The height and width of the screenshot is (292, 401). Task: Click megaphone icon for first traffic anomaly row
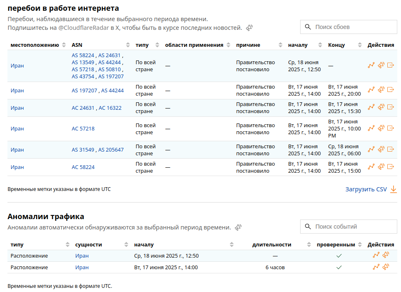386,255
